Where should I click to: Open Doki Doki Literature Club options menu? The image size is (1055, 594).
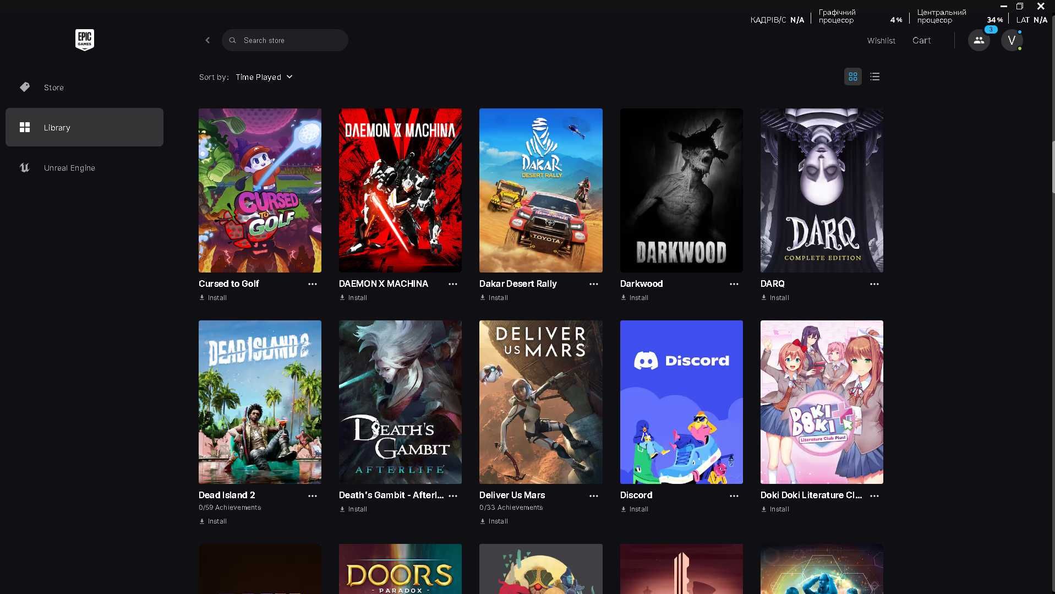tap(874, 496)
